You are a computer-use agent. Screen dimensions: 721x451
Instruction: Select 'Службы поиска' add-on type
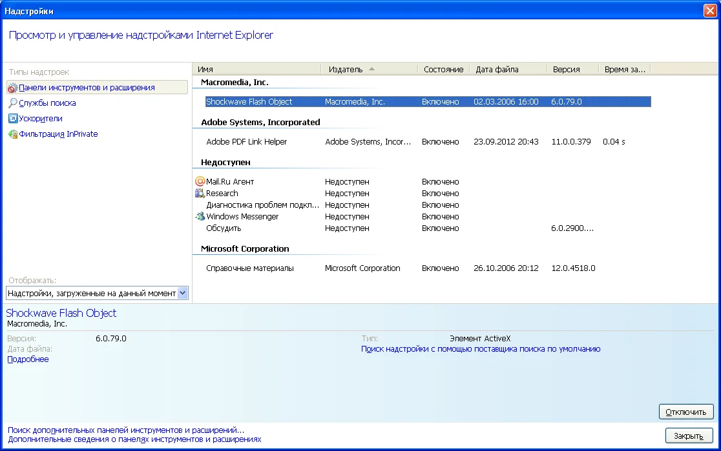[47, 103]
